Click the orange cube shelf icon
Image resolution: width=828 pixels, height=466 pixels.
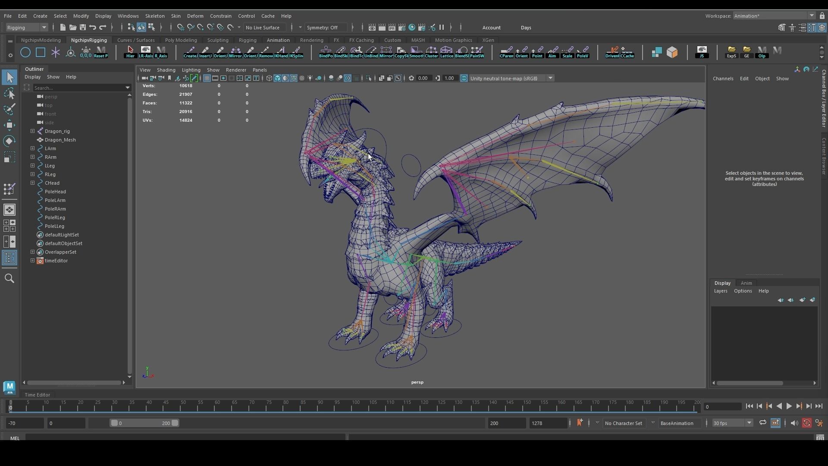[x=672, y=52]
